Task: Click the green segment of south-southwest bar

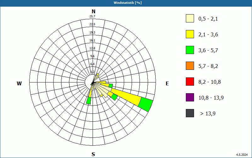Action: click(x=89, y=100)
